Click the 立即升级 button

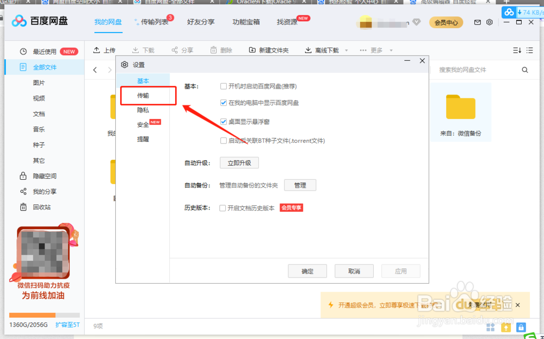coord(239,163)
